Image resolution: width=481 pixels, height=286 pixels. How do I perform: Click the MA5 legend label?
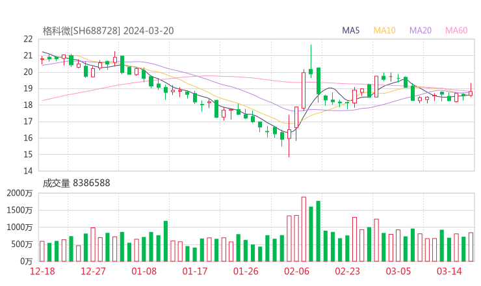click(350, 31)
